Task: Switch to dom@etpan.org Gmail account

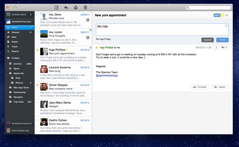Action: tap(20, 130)
